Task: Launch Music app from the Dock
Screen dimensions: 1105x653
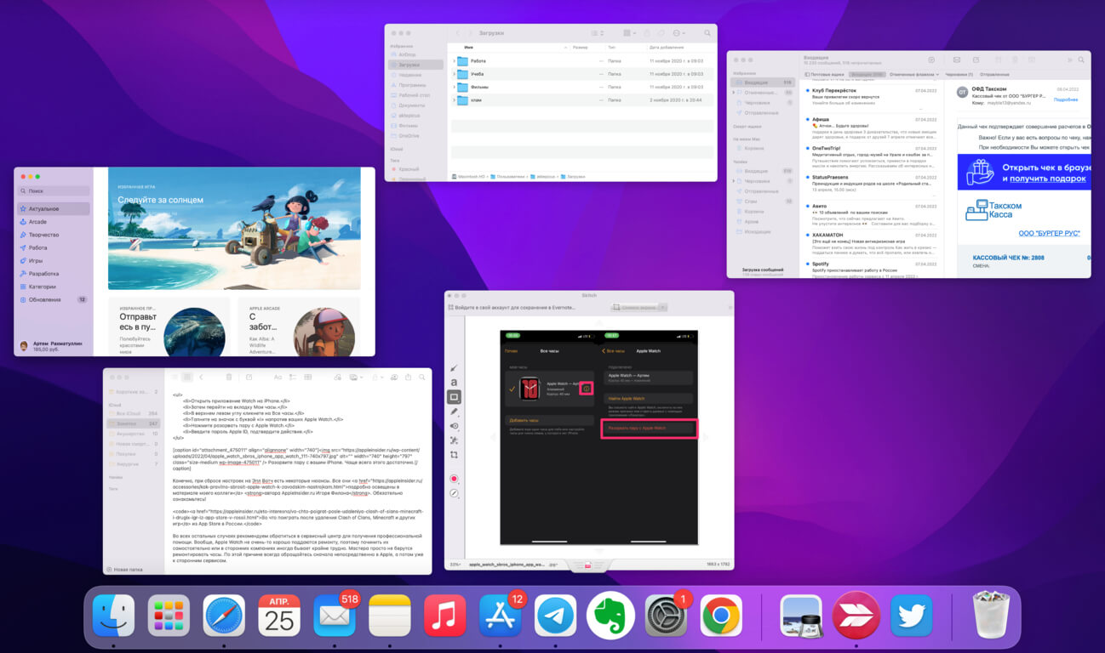Action: [445, 616]
